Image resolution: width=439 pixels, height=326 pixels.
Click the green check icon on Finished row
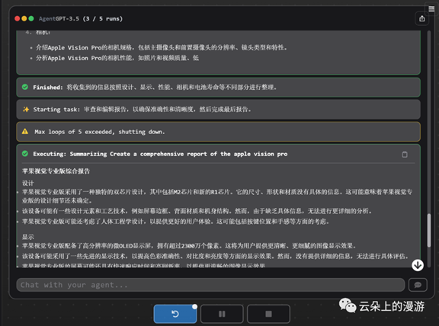tap(25, 87)
